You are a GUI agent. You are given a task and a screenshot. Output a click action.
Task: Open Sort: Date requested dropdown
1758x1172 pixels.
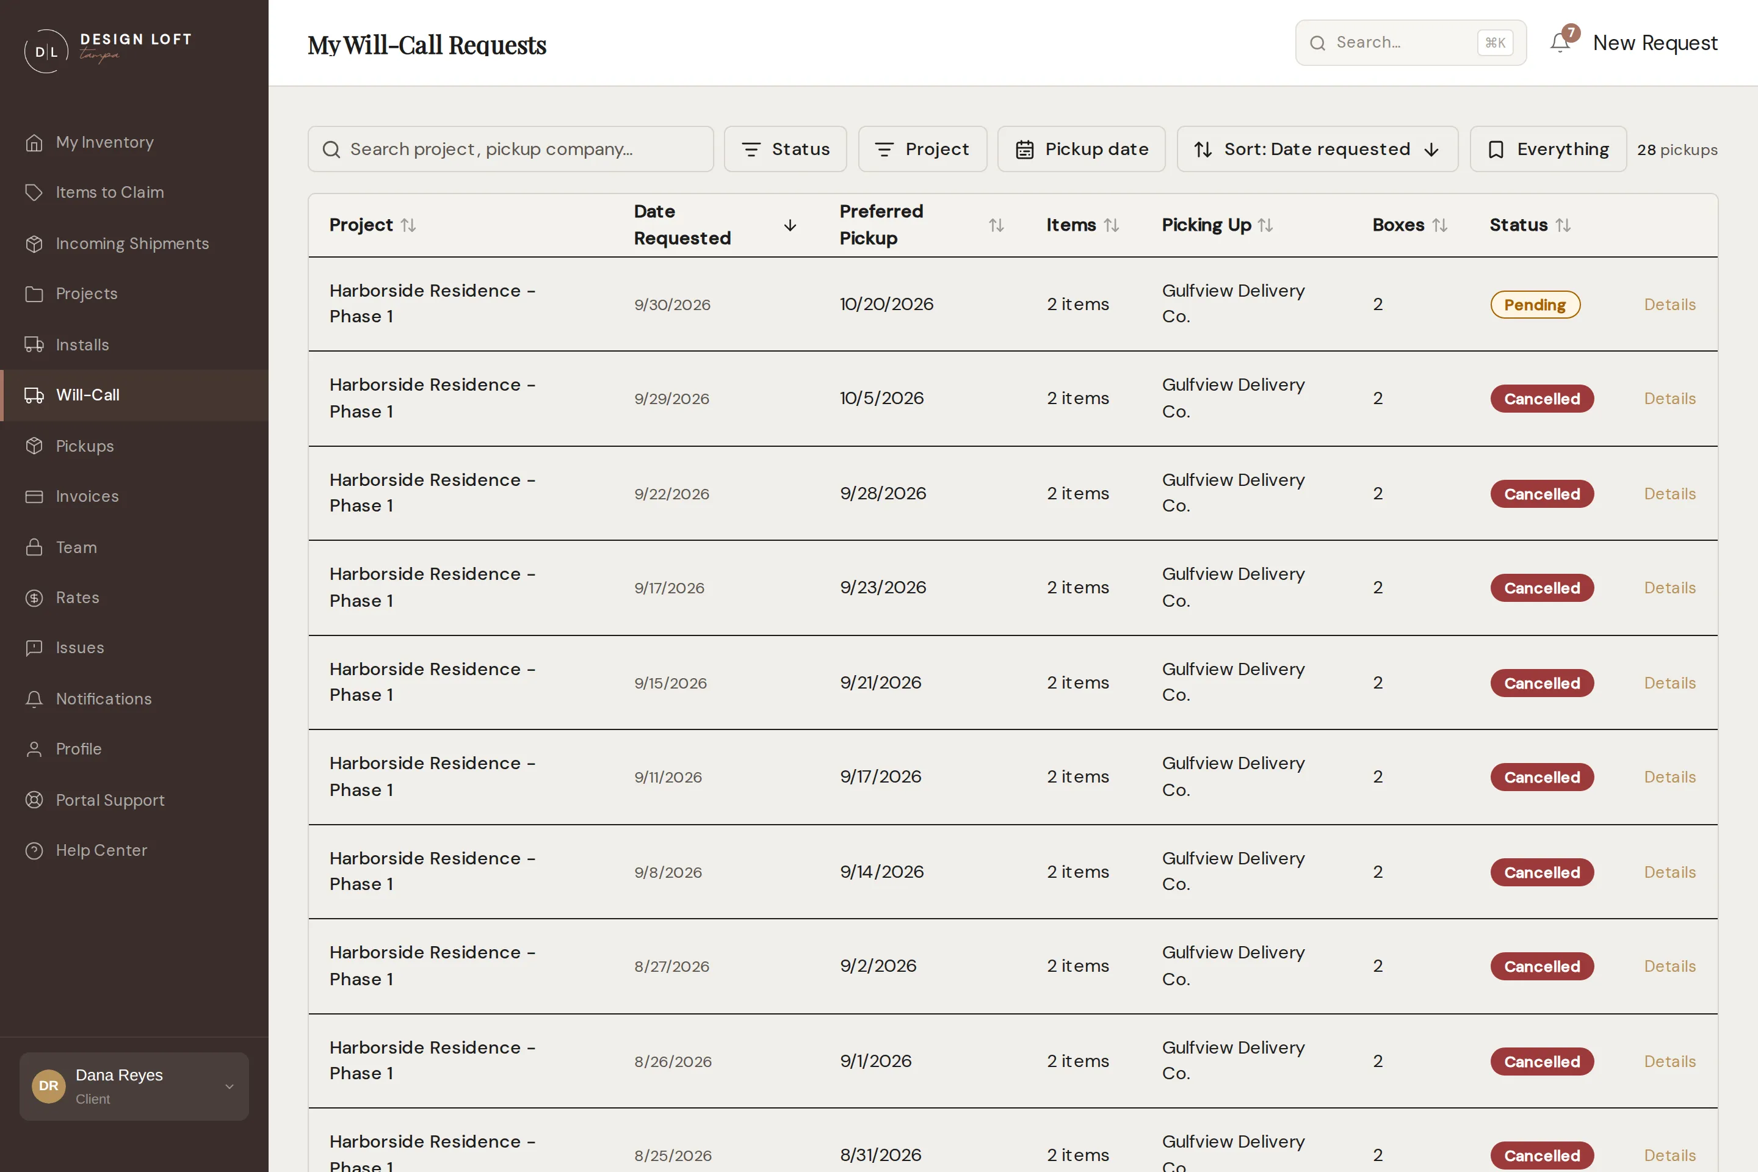pos(1317,149)
